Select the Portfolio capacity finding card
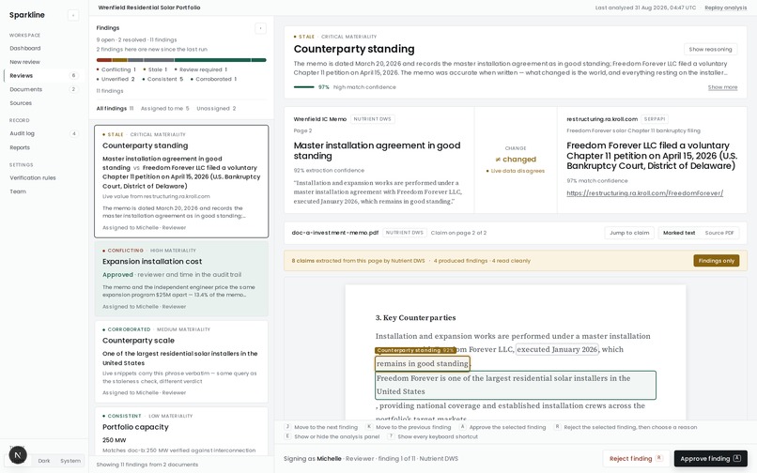Screen dimensions: 757x473 click(181, 432)
